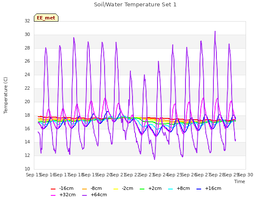This screenshot has height=203, width=271.
Task: Click the Sep 30 x-axis tick label
Action: 246,175
